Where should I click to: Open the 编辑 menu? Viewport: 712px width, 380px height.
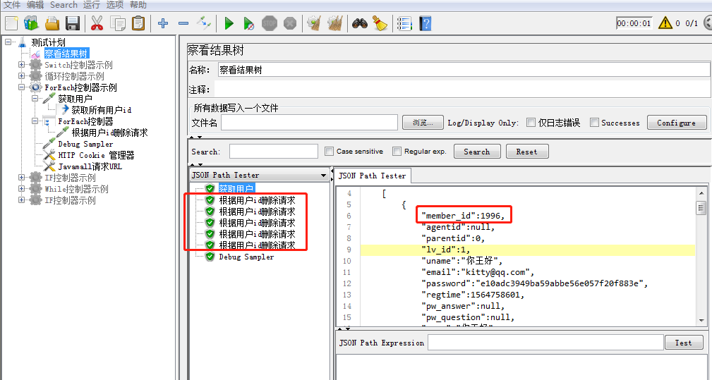pos(35,5)
